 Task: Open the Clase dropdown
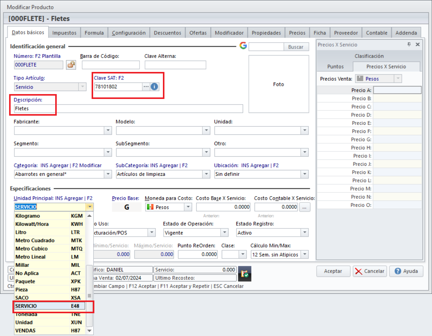242,254
